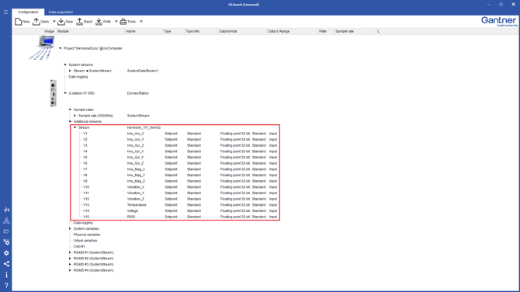The image size is (520, 292).
Task: Select the V5 variable row
Action: 179,158
